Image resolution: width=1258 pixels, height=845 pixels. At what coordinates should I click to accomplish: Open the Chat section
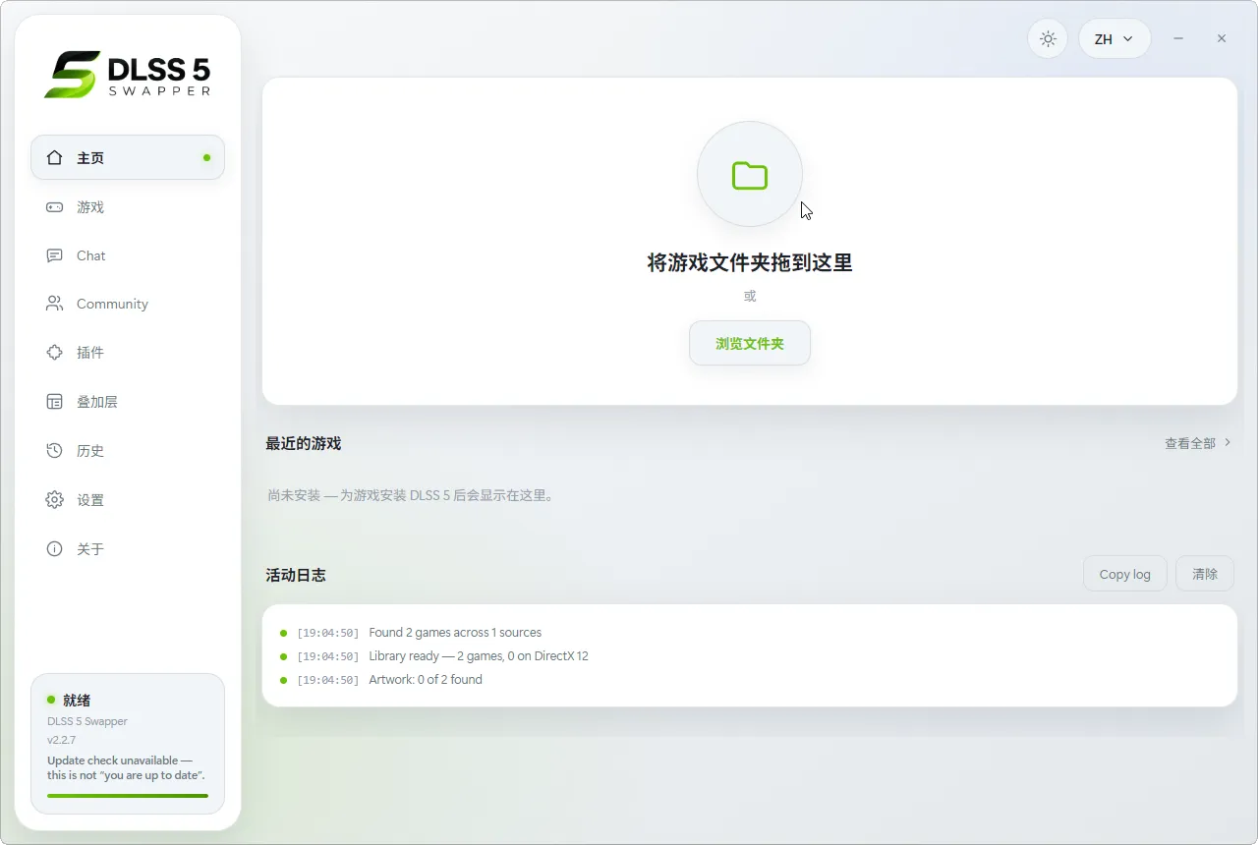pyautogui.click(x=128, y=255)
